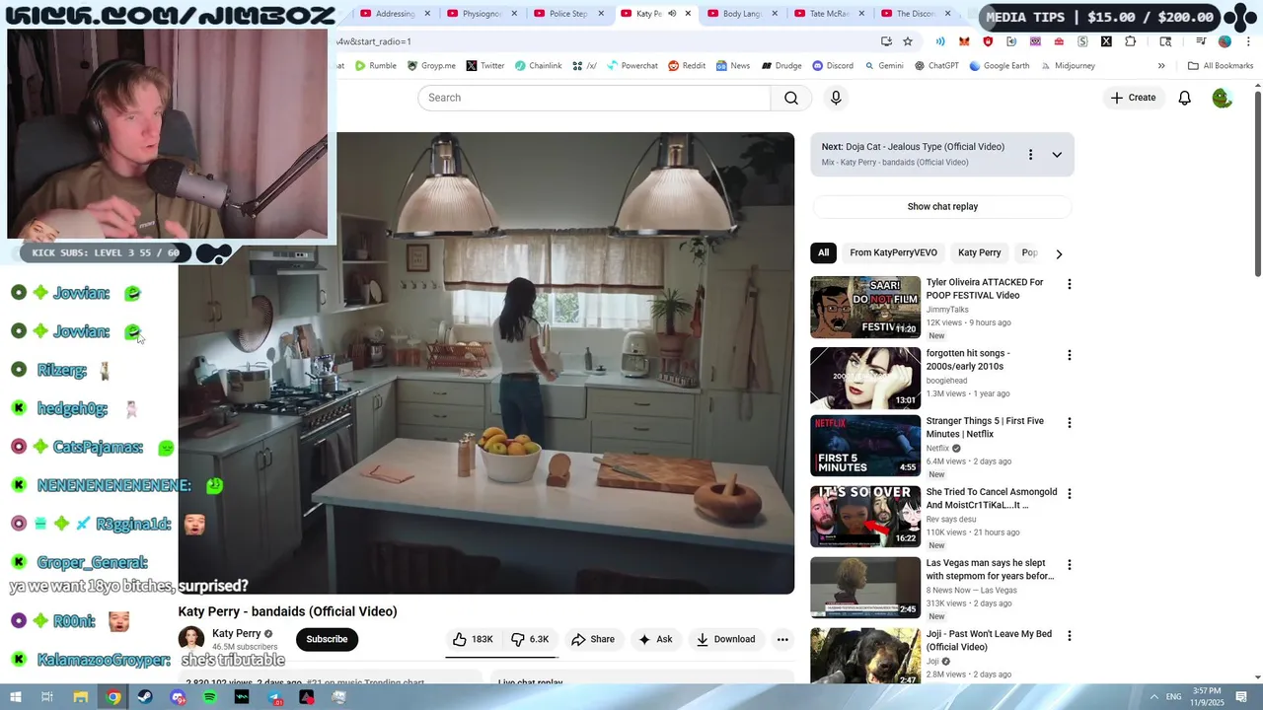Open Telegram from the taskbar
Image resolution: width=1263 pixels, height=710 pixels.
tap(274, 697)
